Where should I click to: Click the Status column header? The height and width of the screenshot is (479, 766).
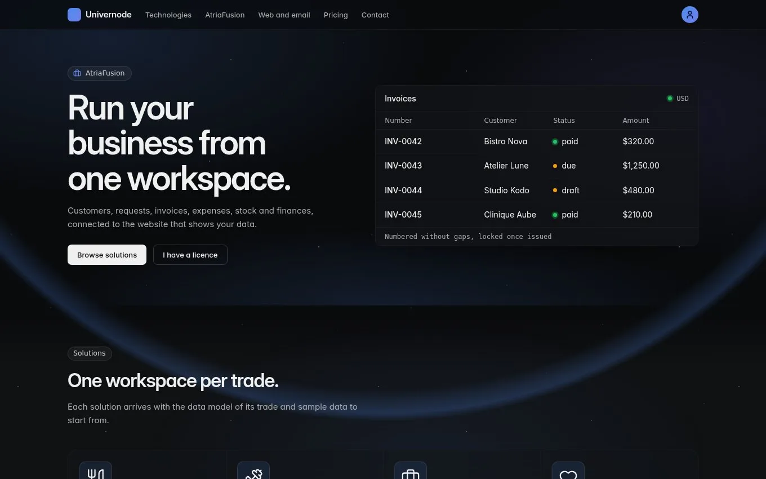[x=564, y=121]
